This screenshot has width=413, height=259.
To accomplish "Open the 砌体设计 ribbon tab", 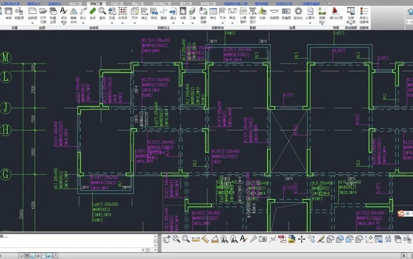I will pos(34,4).
